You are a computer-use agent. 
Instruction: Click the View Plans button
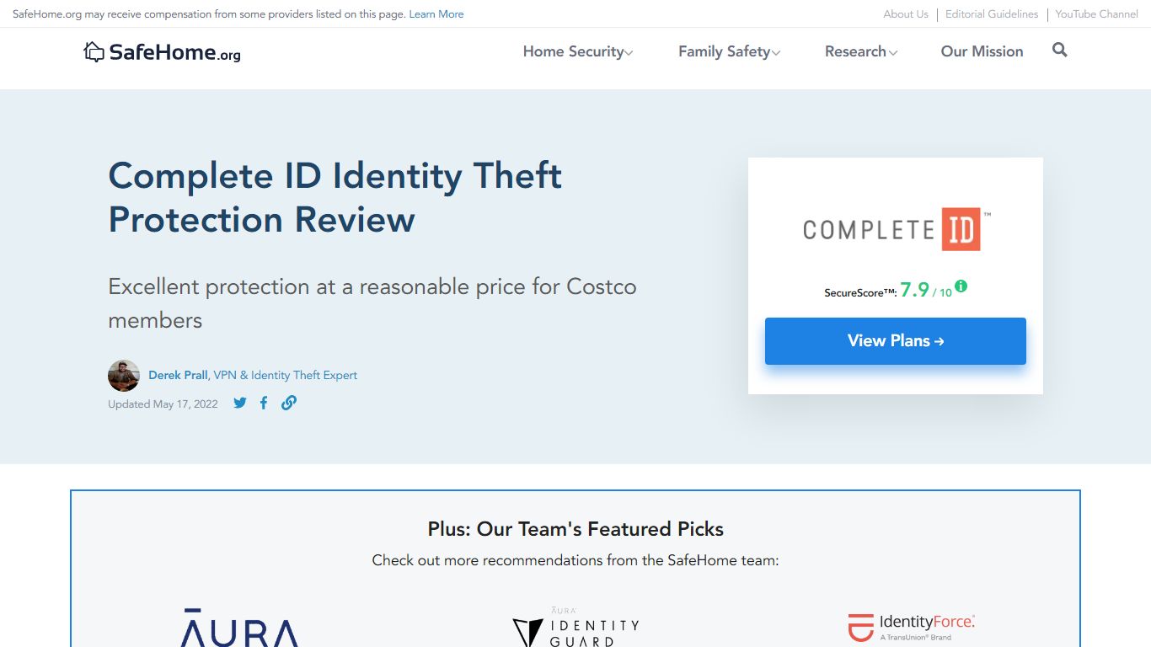pyautogui.click(x=896, y=341)
